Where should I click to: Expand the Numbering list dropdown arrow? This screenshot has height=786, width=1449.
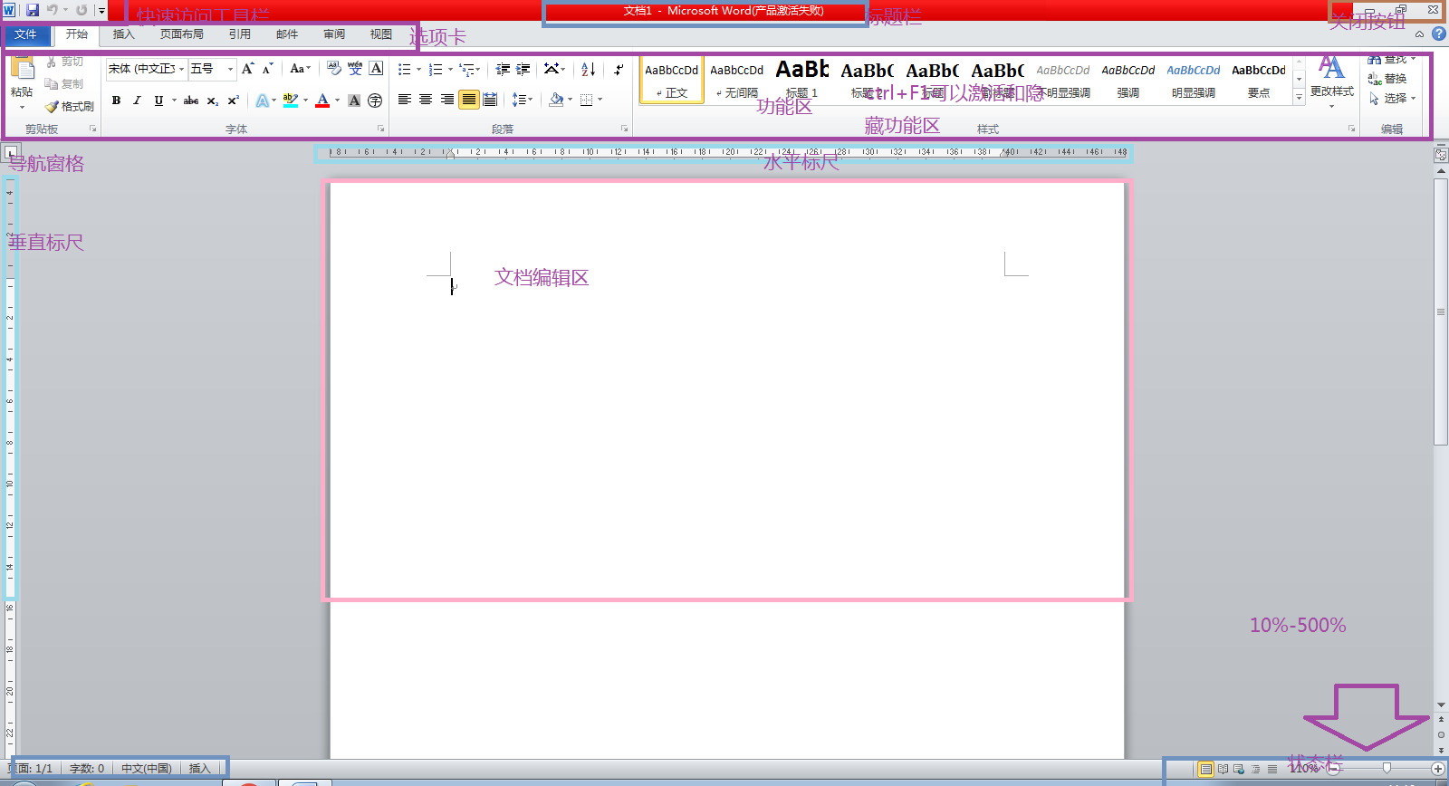click(450, 70)
